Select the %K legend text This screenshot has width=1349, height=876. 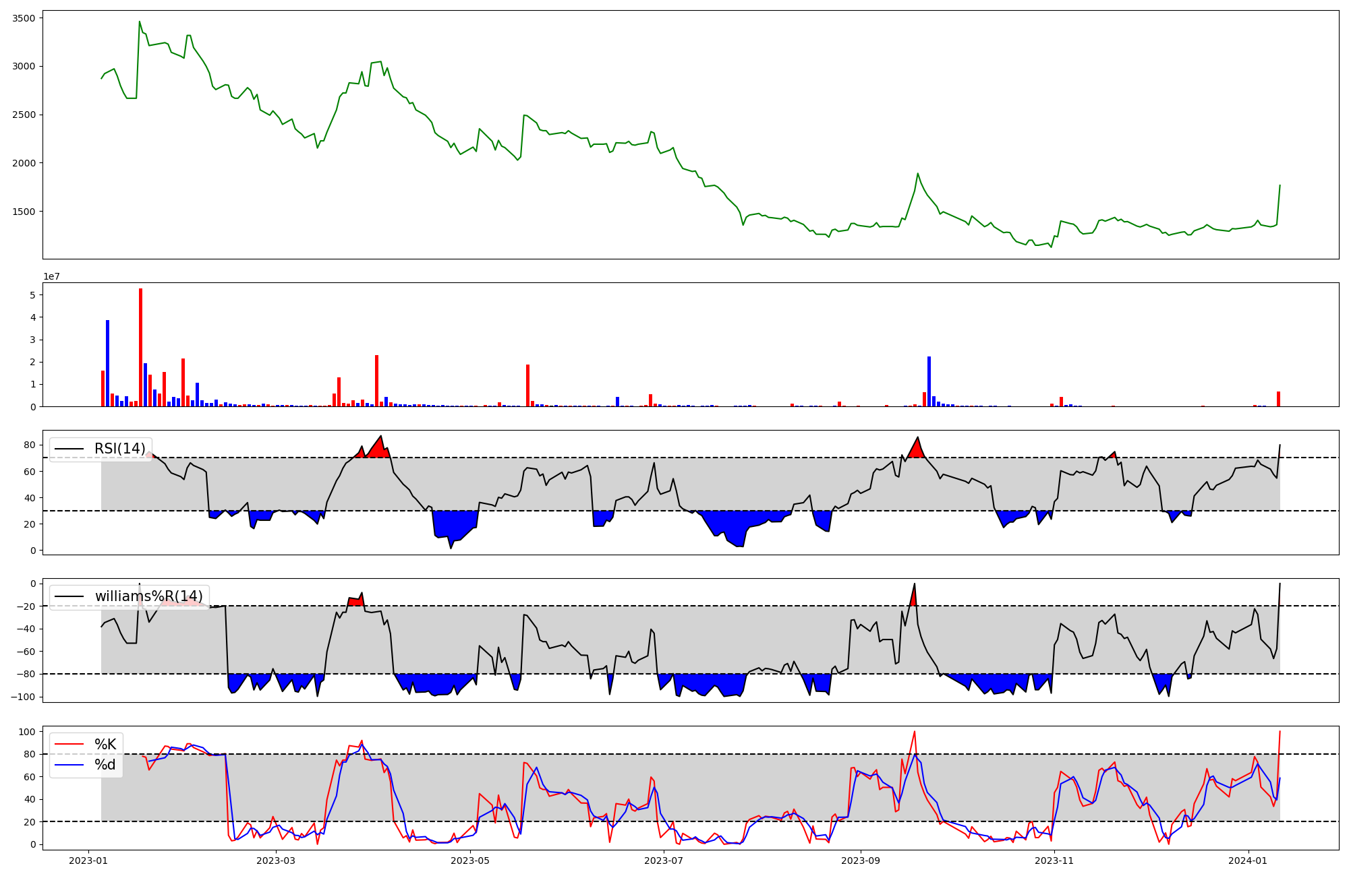pyautogui.click(x=105, y=745)
